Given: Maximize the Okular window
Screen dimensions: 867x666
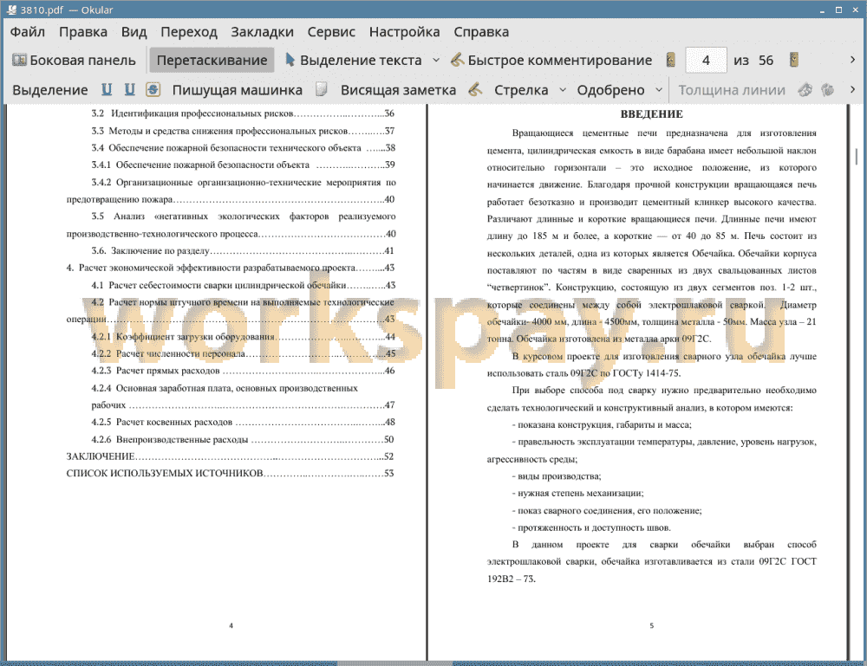Looking at the screenshot, I should click(838, 10).
